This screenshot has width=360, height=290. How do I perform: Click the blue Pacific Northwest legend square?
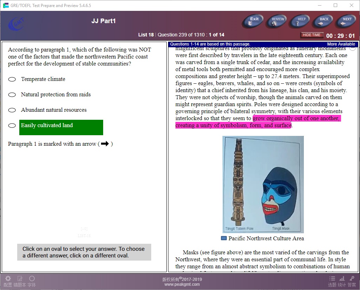coord(224,238)
